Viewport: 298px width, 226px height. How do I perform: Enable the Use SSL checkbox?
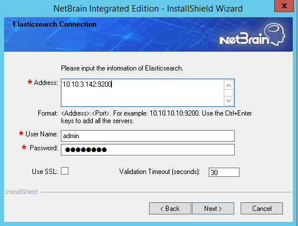pos(64,171)
